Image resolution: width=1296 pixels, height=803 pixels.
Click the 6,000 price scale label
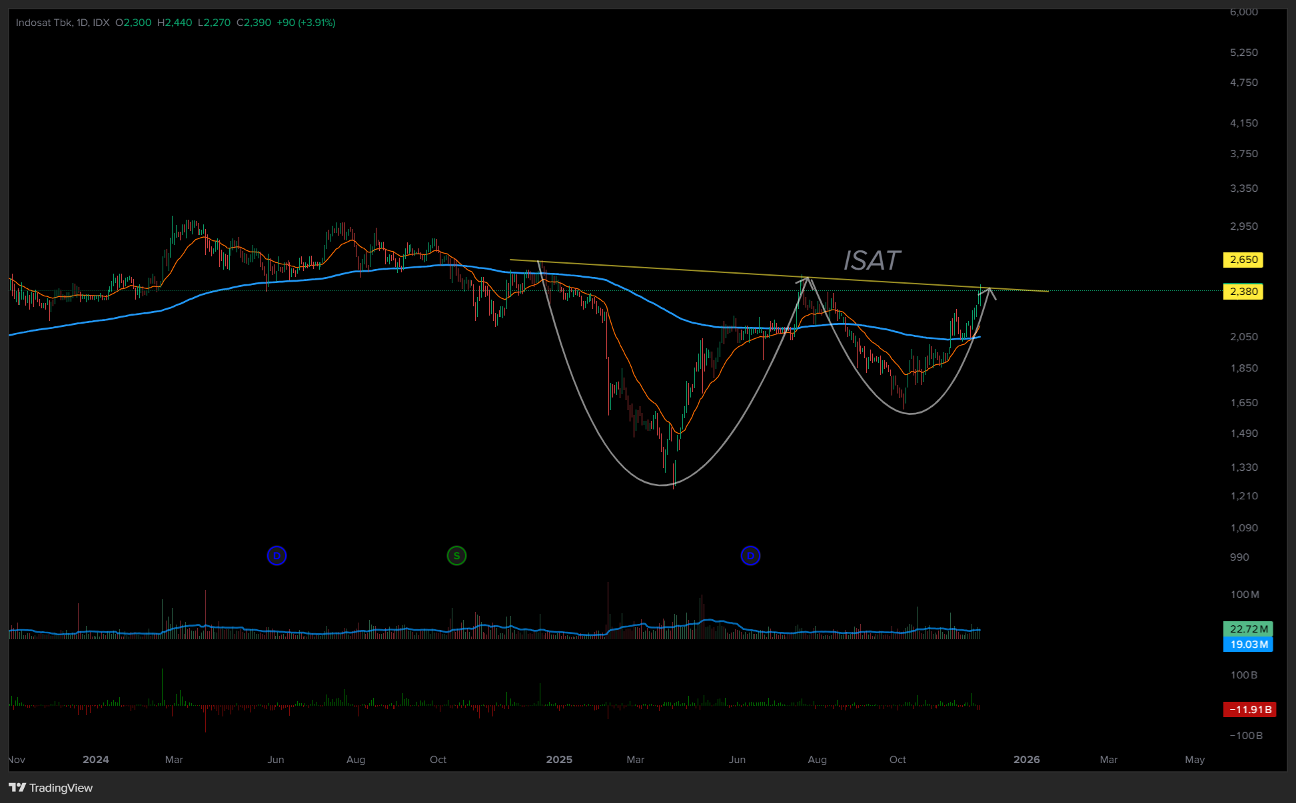[x=1243, y=12]
